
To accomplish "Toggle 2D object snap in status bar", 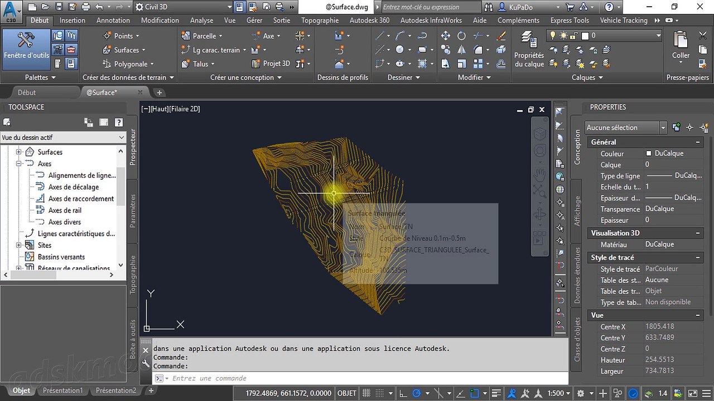I will [x=475, y=393].
